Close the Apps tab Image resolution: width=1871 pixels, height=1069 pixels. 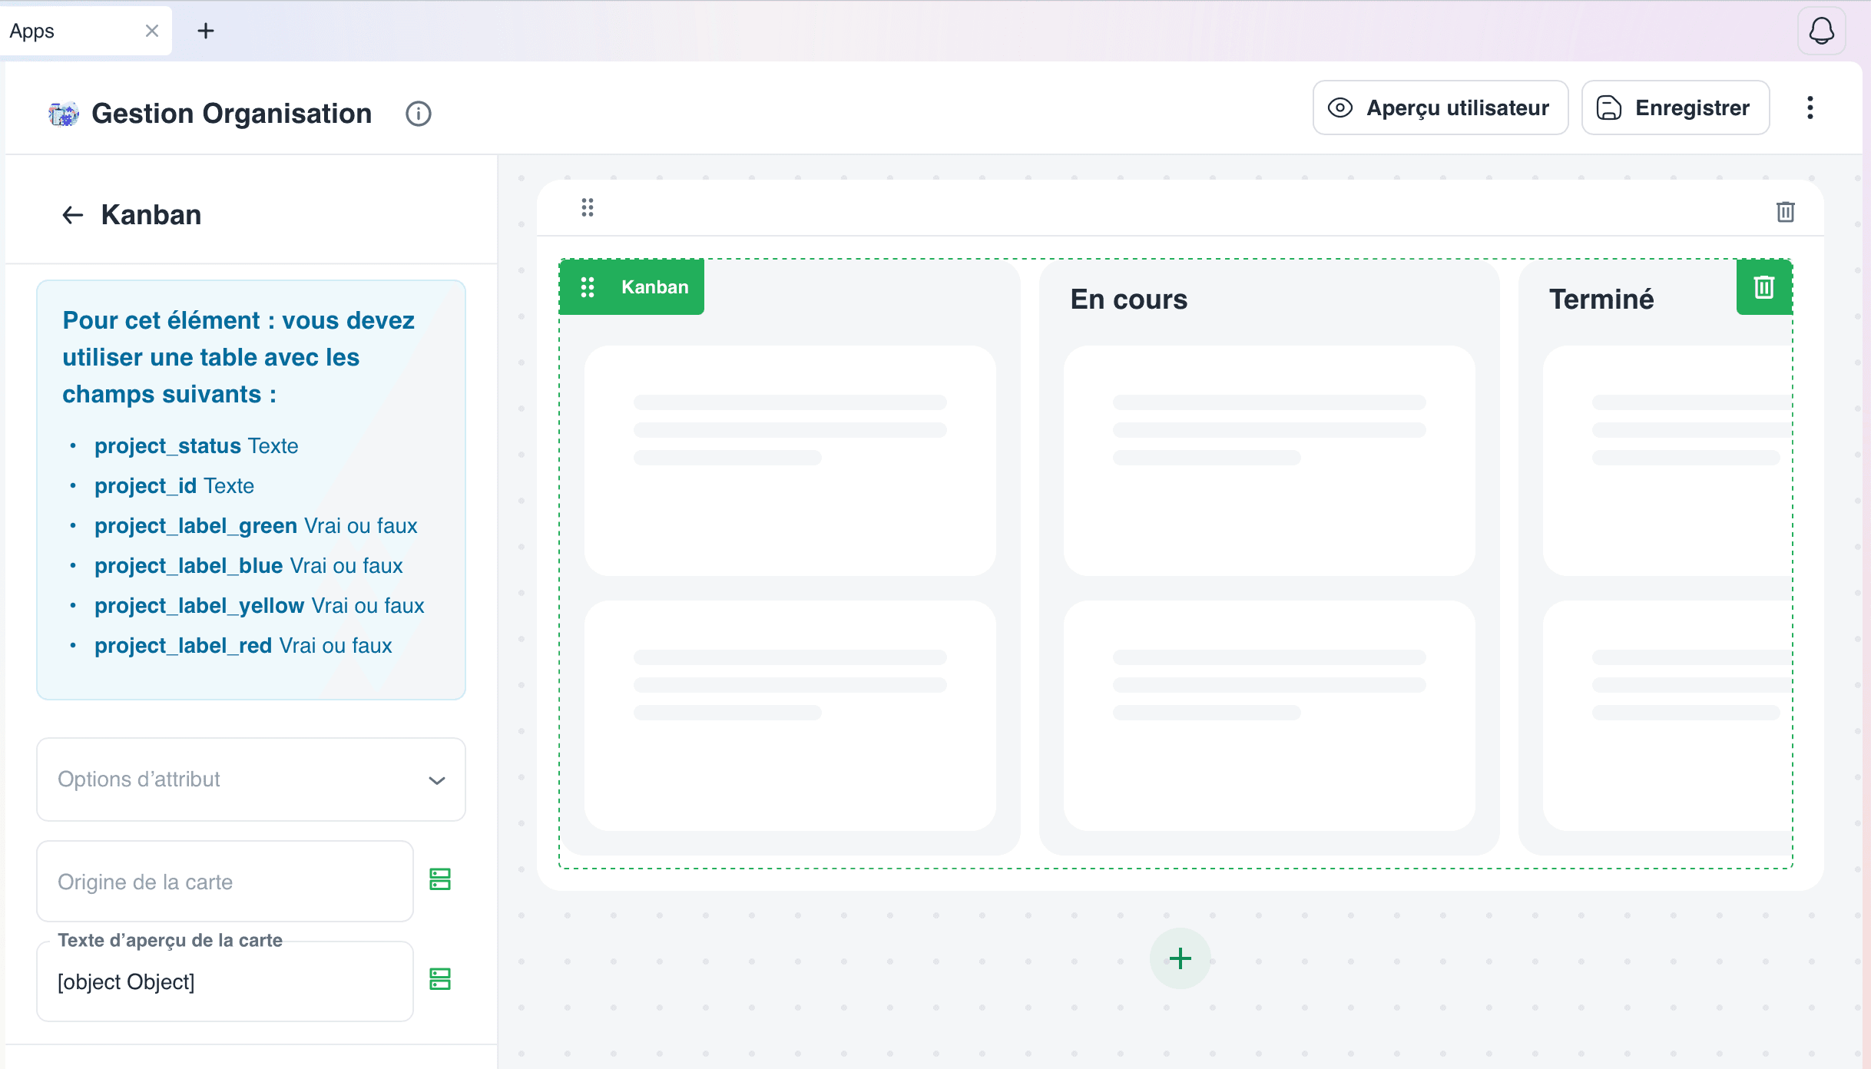(152, 31)
